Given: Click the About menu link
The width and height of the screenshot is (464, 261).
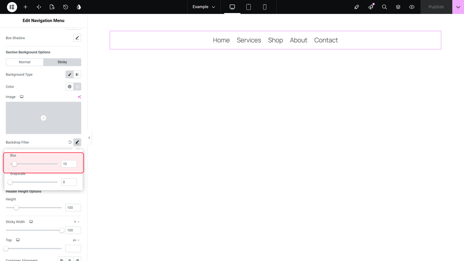Looking at the screenshot, I should (x=299, y=40).
